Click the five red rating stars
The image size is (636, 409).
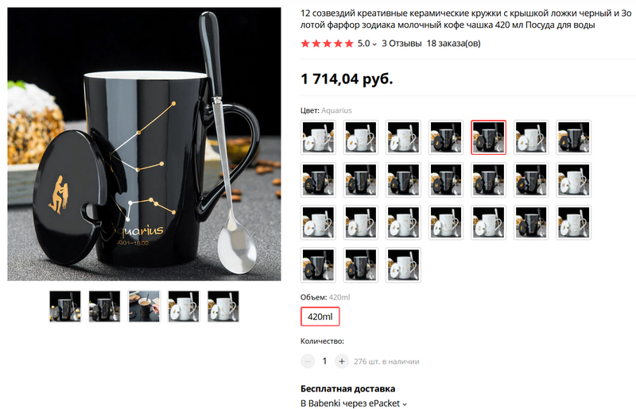327,44
